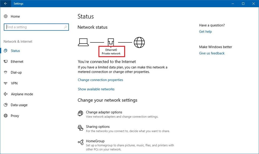Screen dimensions: 259x154
Task: Select the Home gear icon
Action: tap(6, 16)
